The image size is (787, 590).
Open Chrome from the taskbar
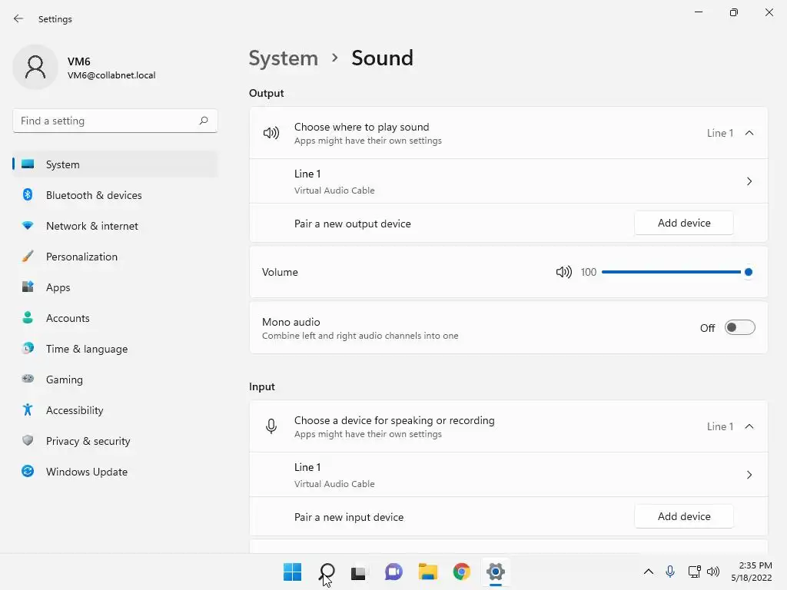[x=462, y=572]
